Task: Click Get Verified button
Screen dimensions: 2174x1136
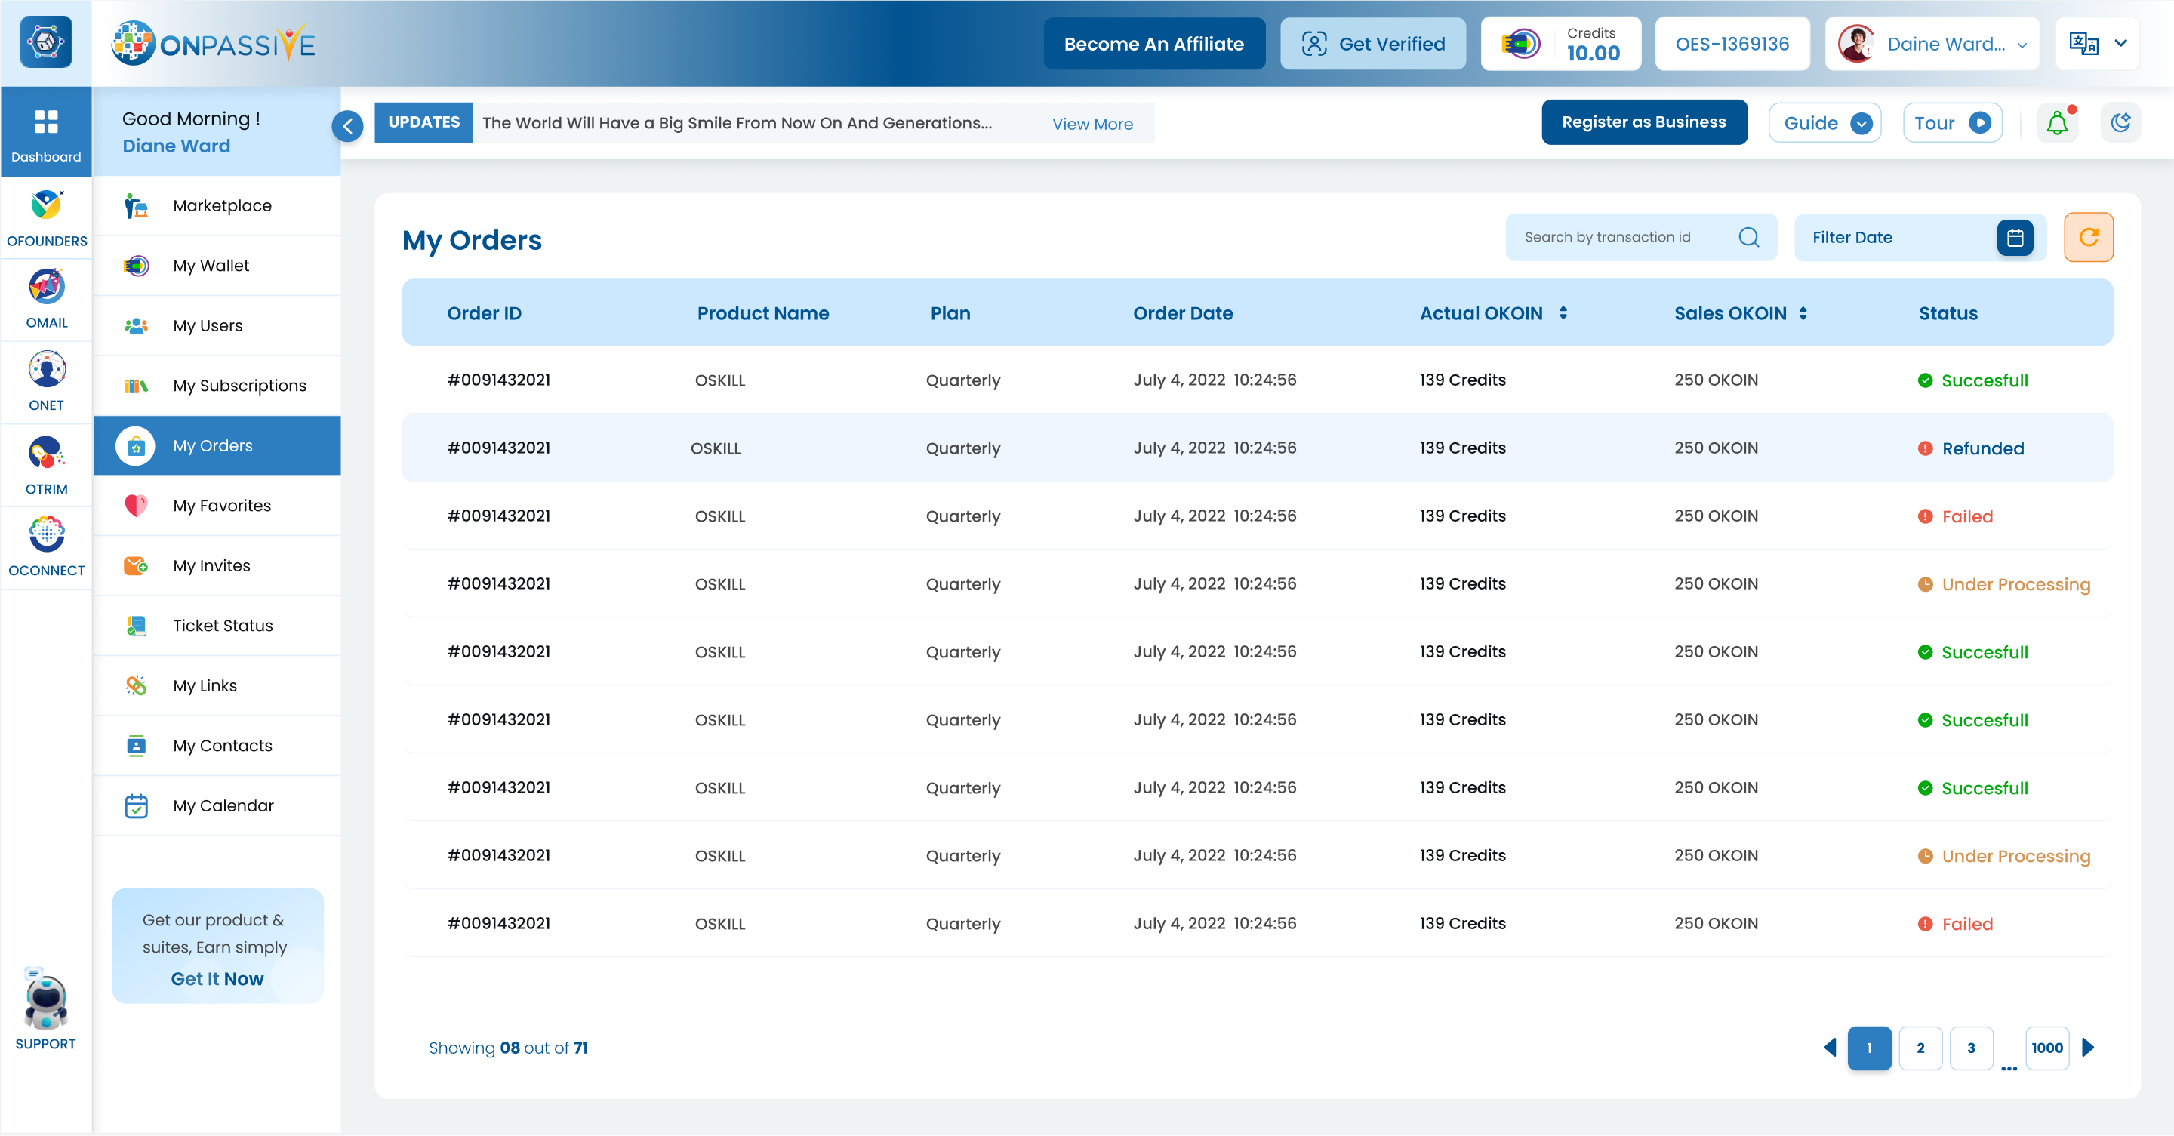Action: click(x=1372, y=43)
